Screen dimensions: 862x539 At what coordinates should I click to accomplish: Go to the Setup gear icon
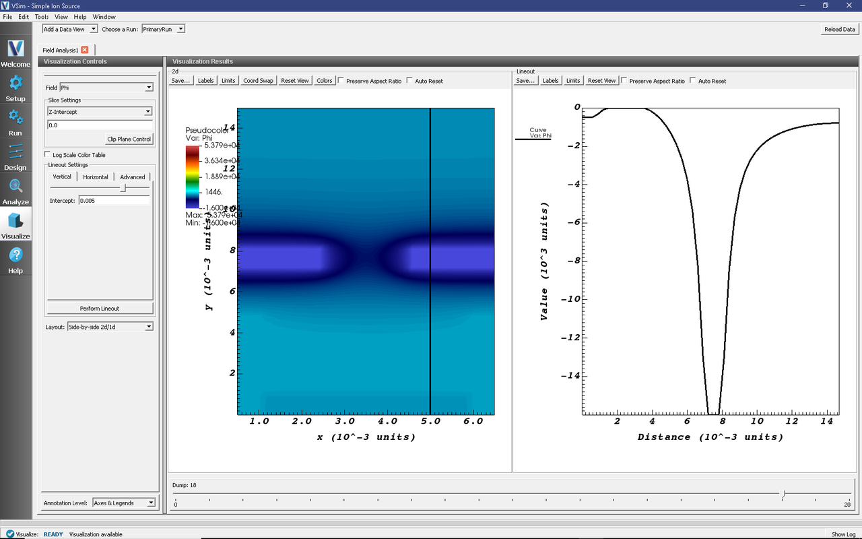15,84
